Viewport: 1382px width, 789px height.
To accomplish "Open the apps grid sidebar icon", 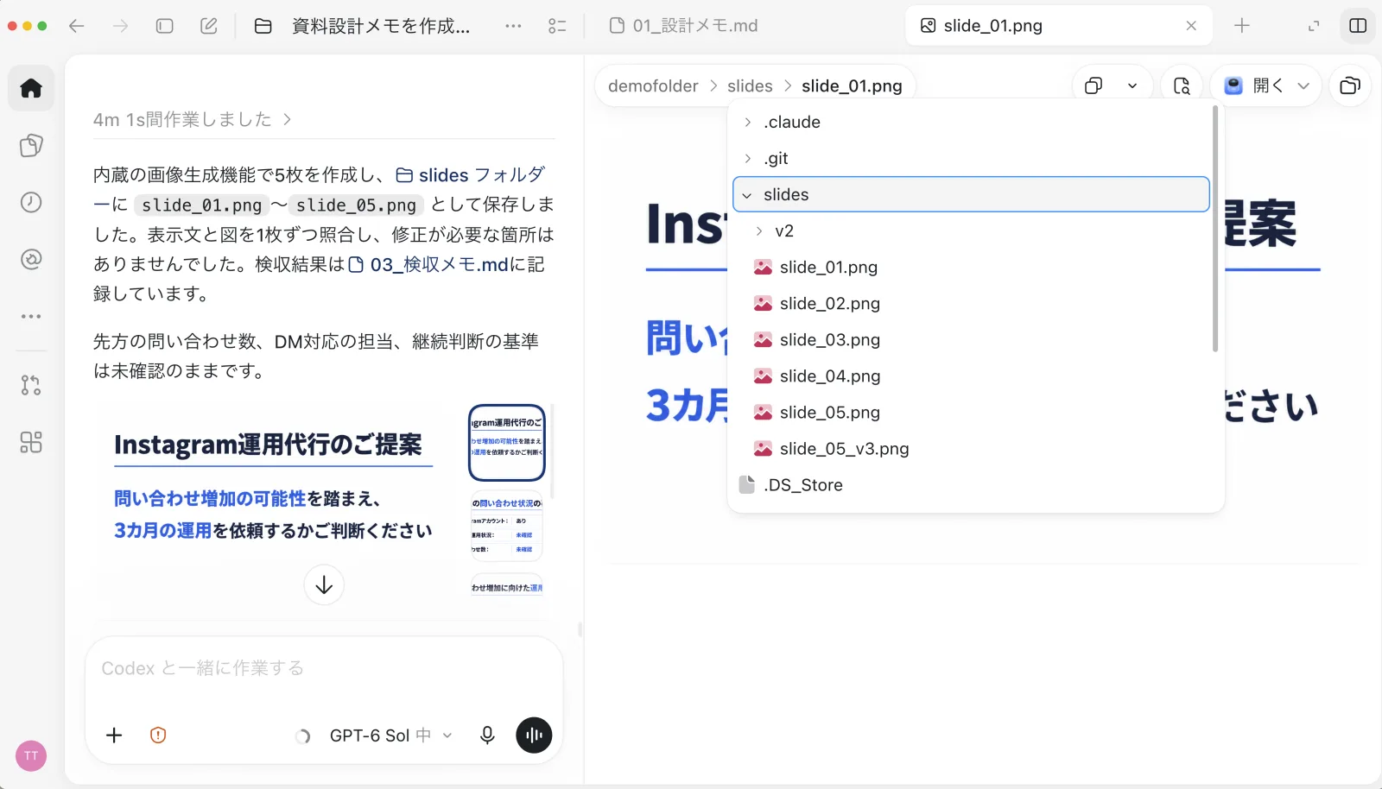I will click(31, 442).
